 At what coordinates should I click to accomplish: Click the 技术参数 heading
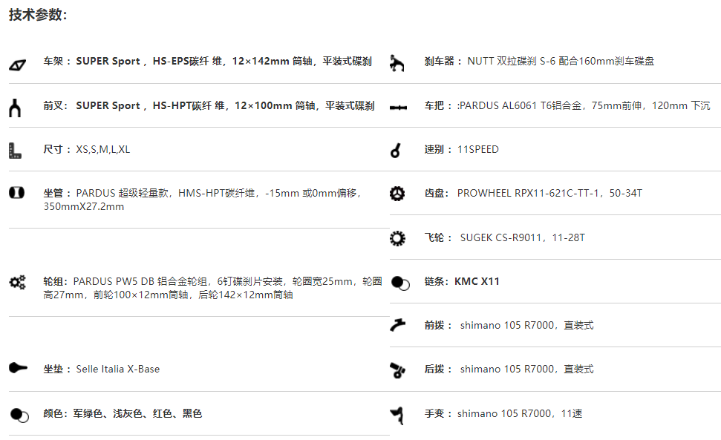click(38, 15)
